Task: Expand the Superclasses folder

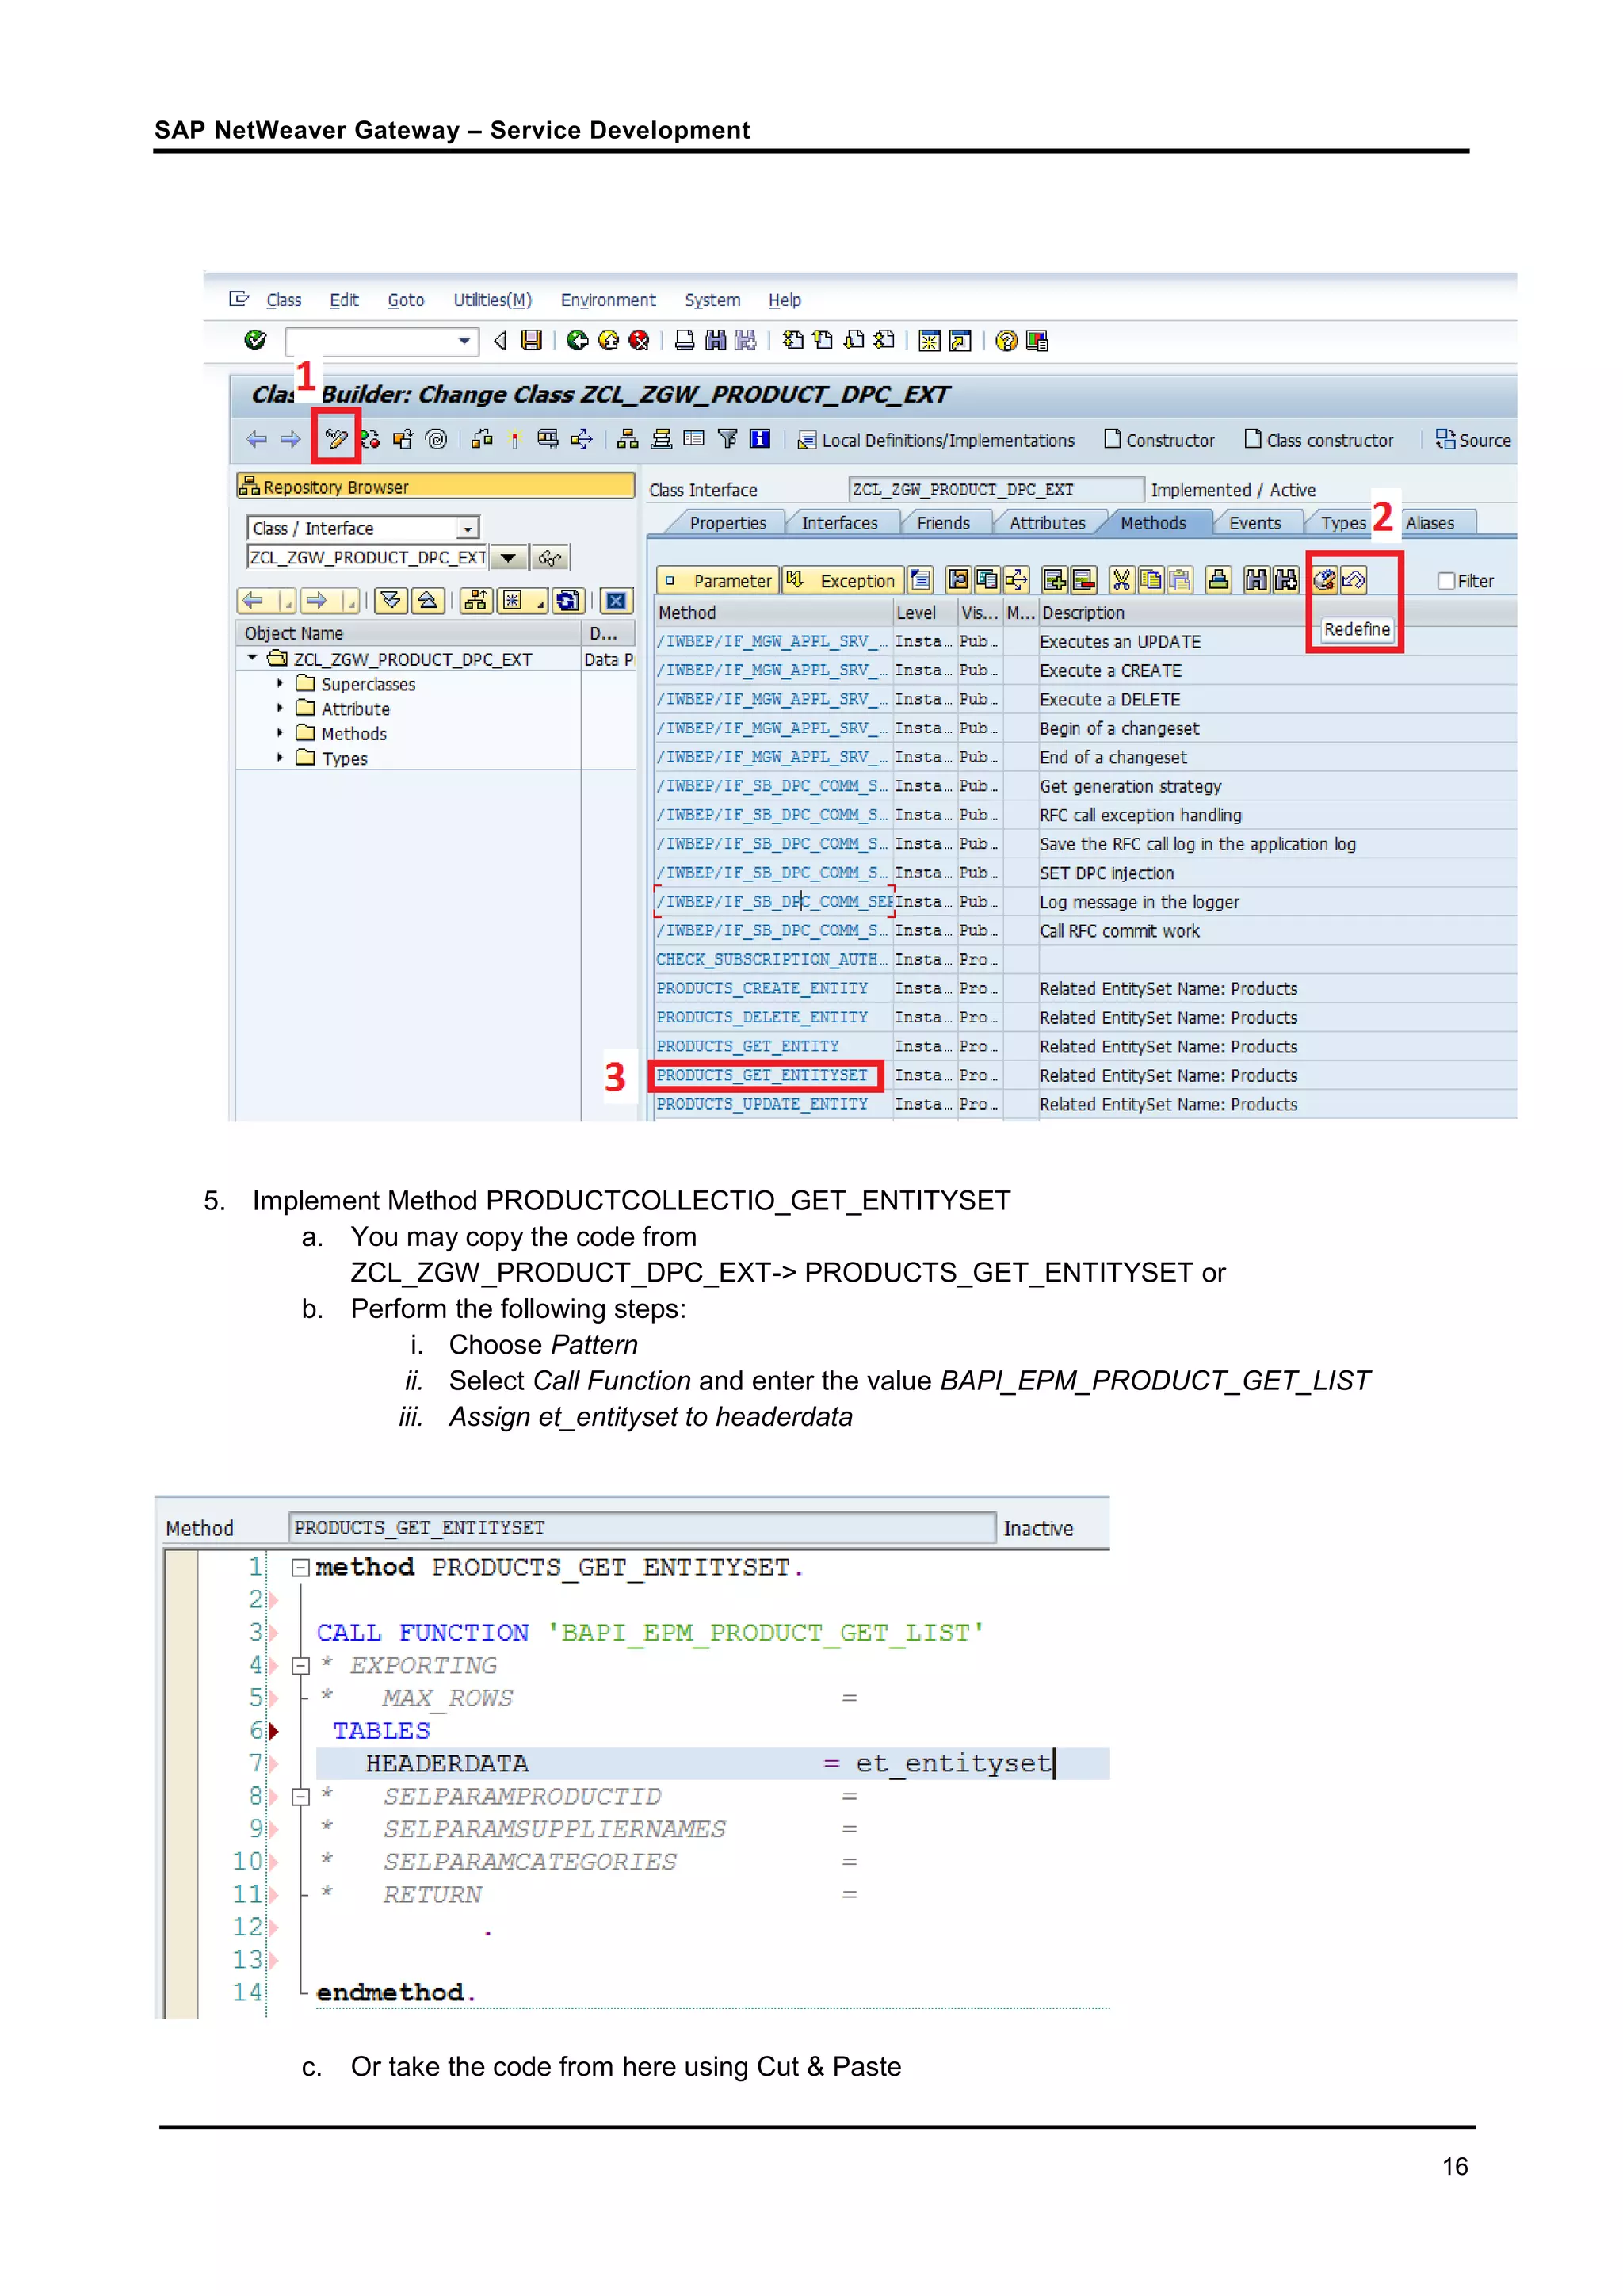Action: tap(280, 684)
